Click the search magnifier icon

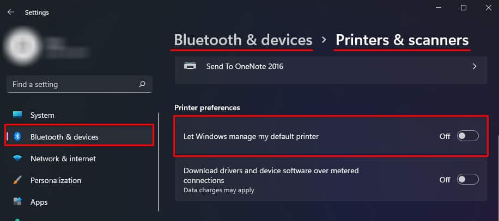pos(142,84)
